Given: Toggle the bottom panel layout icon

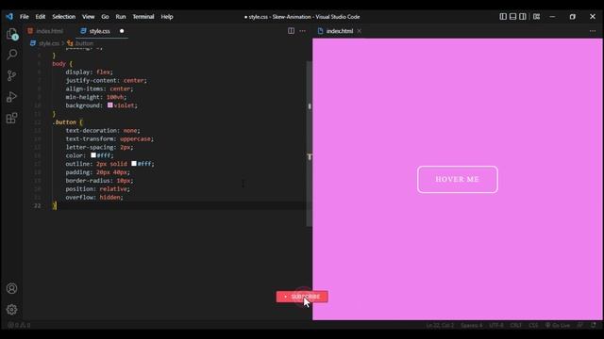Looking at the screenshot, I should 512,17.
